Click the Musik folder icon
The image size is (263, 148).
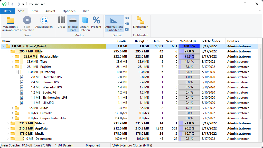13,134
